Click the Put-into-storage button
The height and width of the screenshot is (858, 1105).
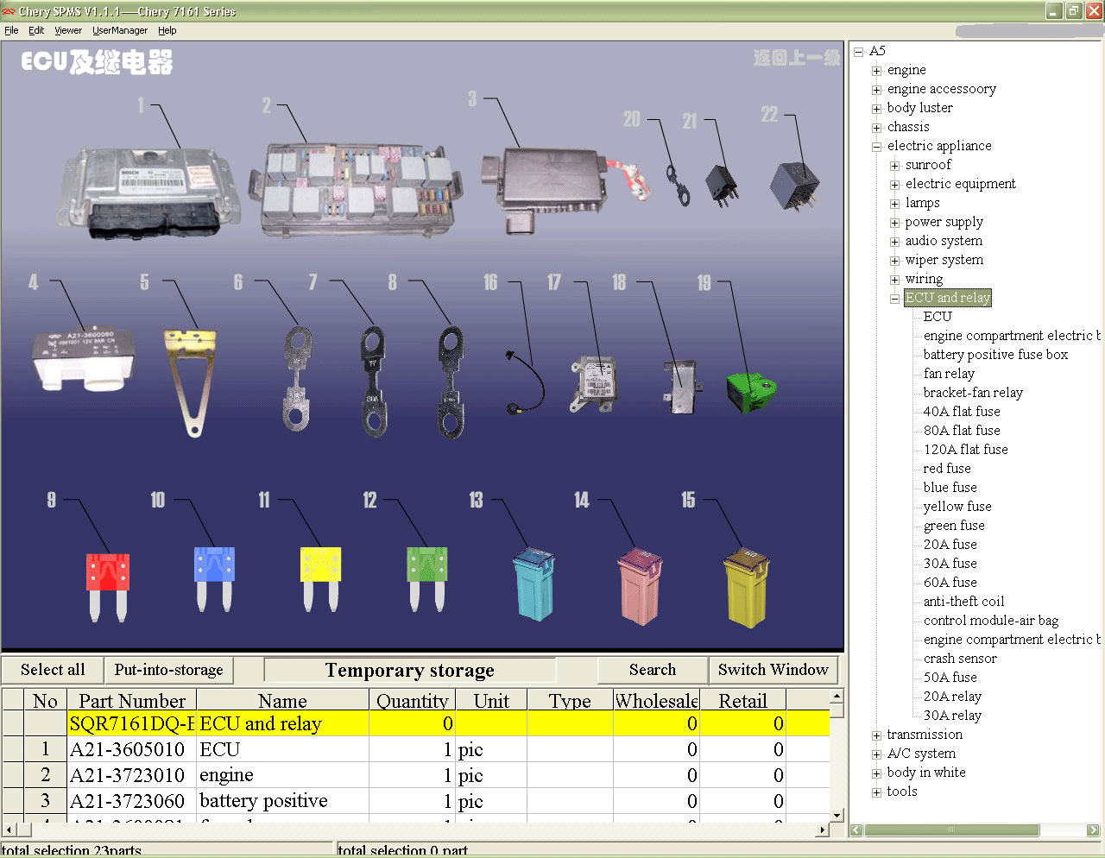click(168, 670)
